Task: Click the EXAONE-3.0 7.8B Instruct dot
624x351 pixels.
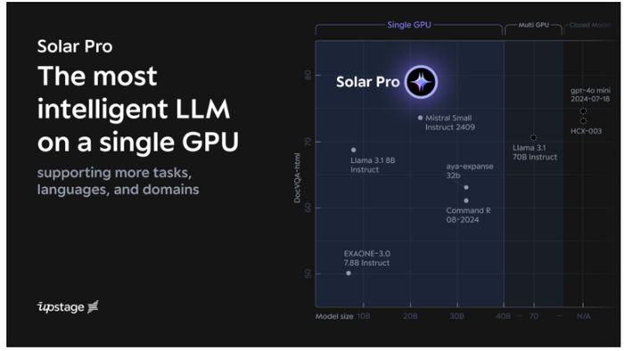Action: click(x=349, y=273)
